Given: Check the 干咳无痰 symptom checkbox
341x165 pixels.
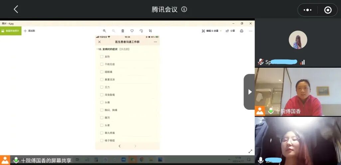Looking at the screenshot, I should pyautogui.click(x=101, y=64).
